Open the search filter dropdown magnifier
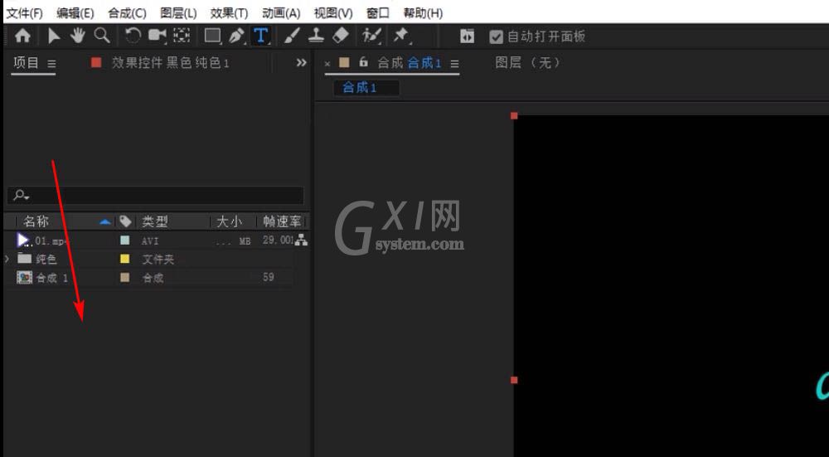Image resolution: width=829 pixels, height=457 pixels. coord(22,196)
